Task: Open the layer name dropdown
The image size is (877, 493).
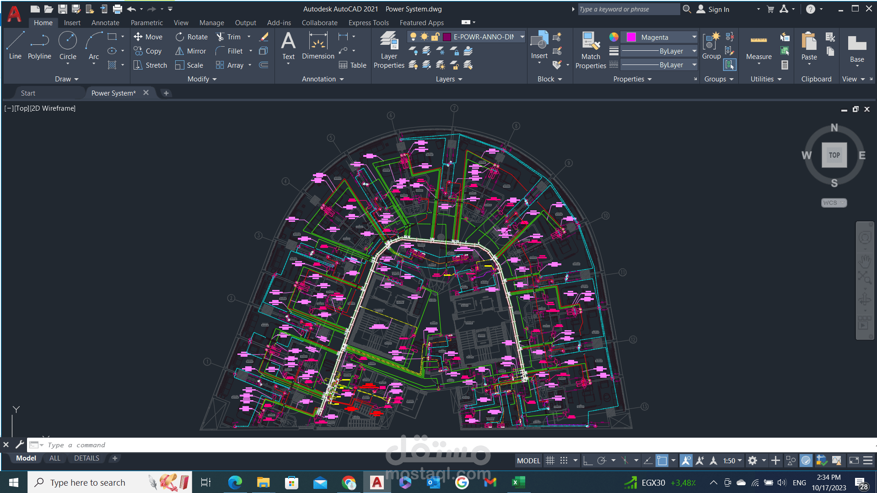Action: tap(522, 37)
